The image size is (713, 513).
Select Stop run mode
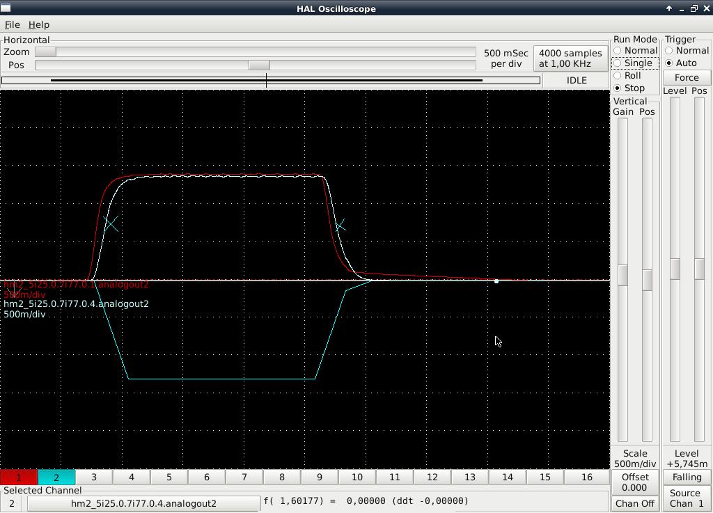(629, 88)
